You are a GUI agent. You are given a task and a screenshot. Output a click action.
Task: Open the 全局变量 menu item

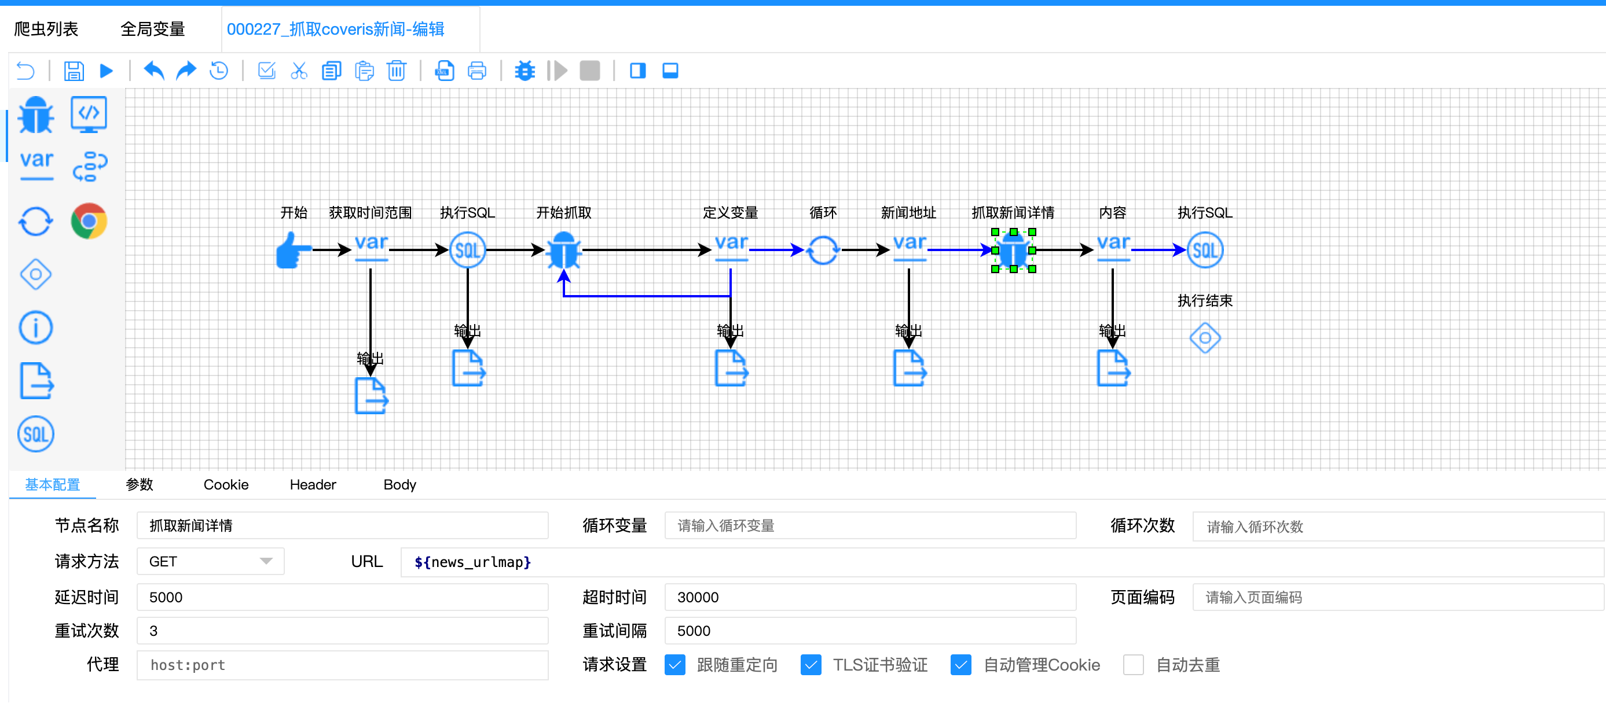(153, 29)
